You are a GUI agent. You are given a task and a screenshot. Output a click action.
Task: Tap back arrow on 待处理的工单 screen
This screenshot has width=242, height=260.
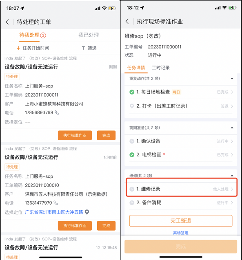(7, 22)
